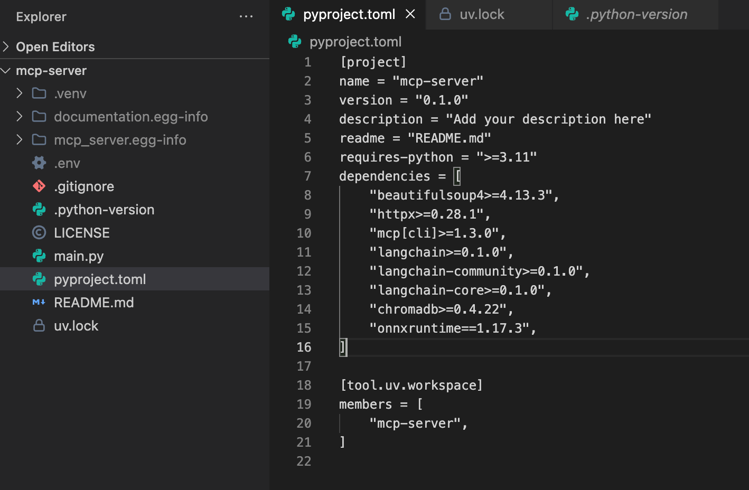Click the description line text
Viewport: 749px width, 490px height.
[x=495, y=119]
